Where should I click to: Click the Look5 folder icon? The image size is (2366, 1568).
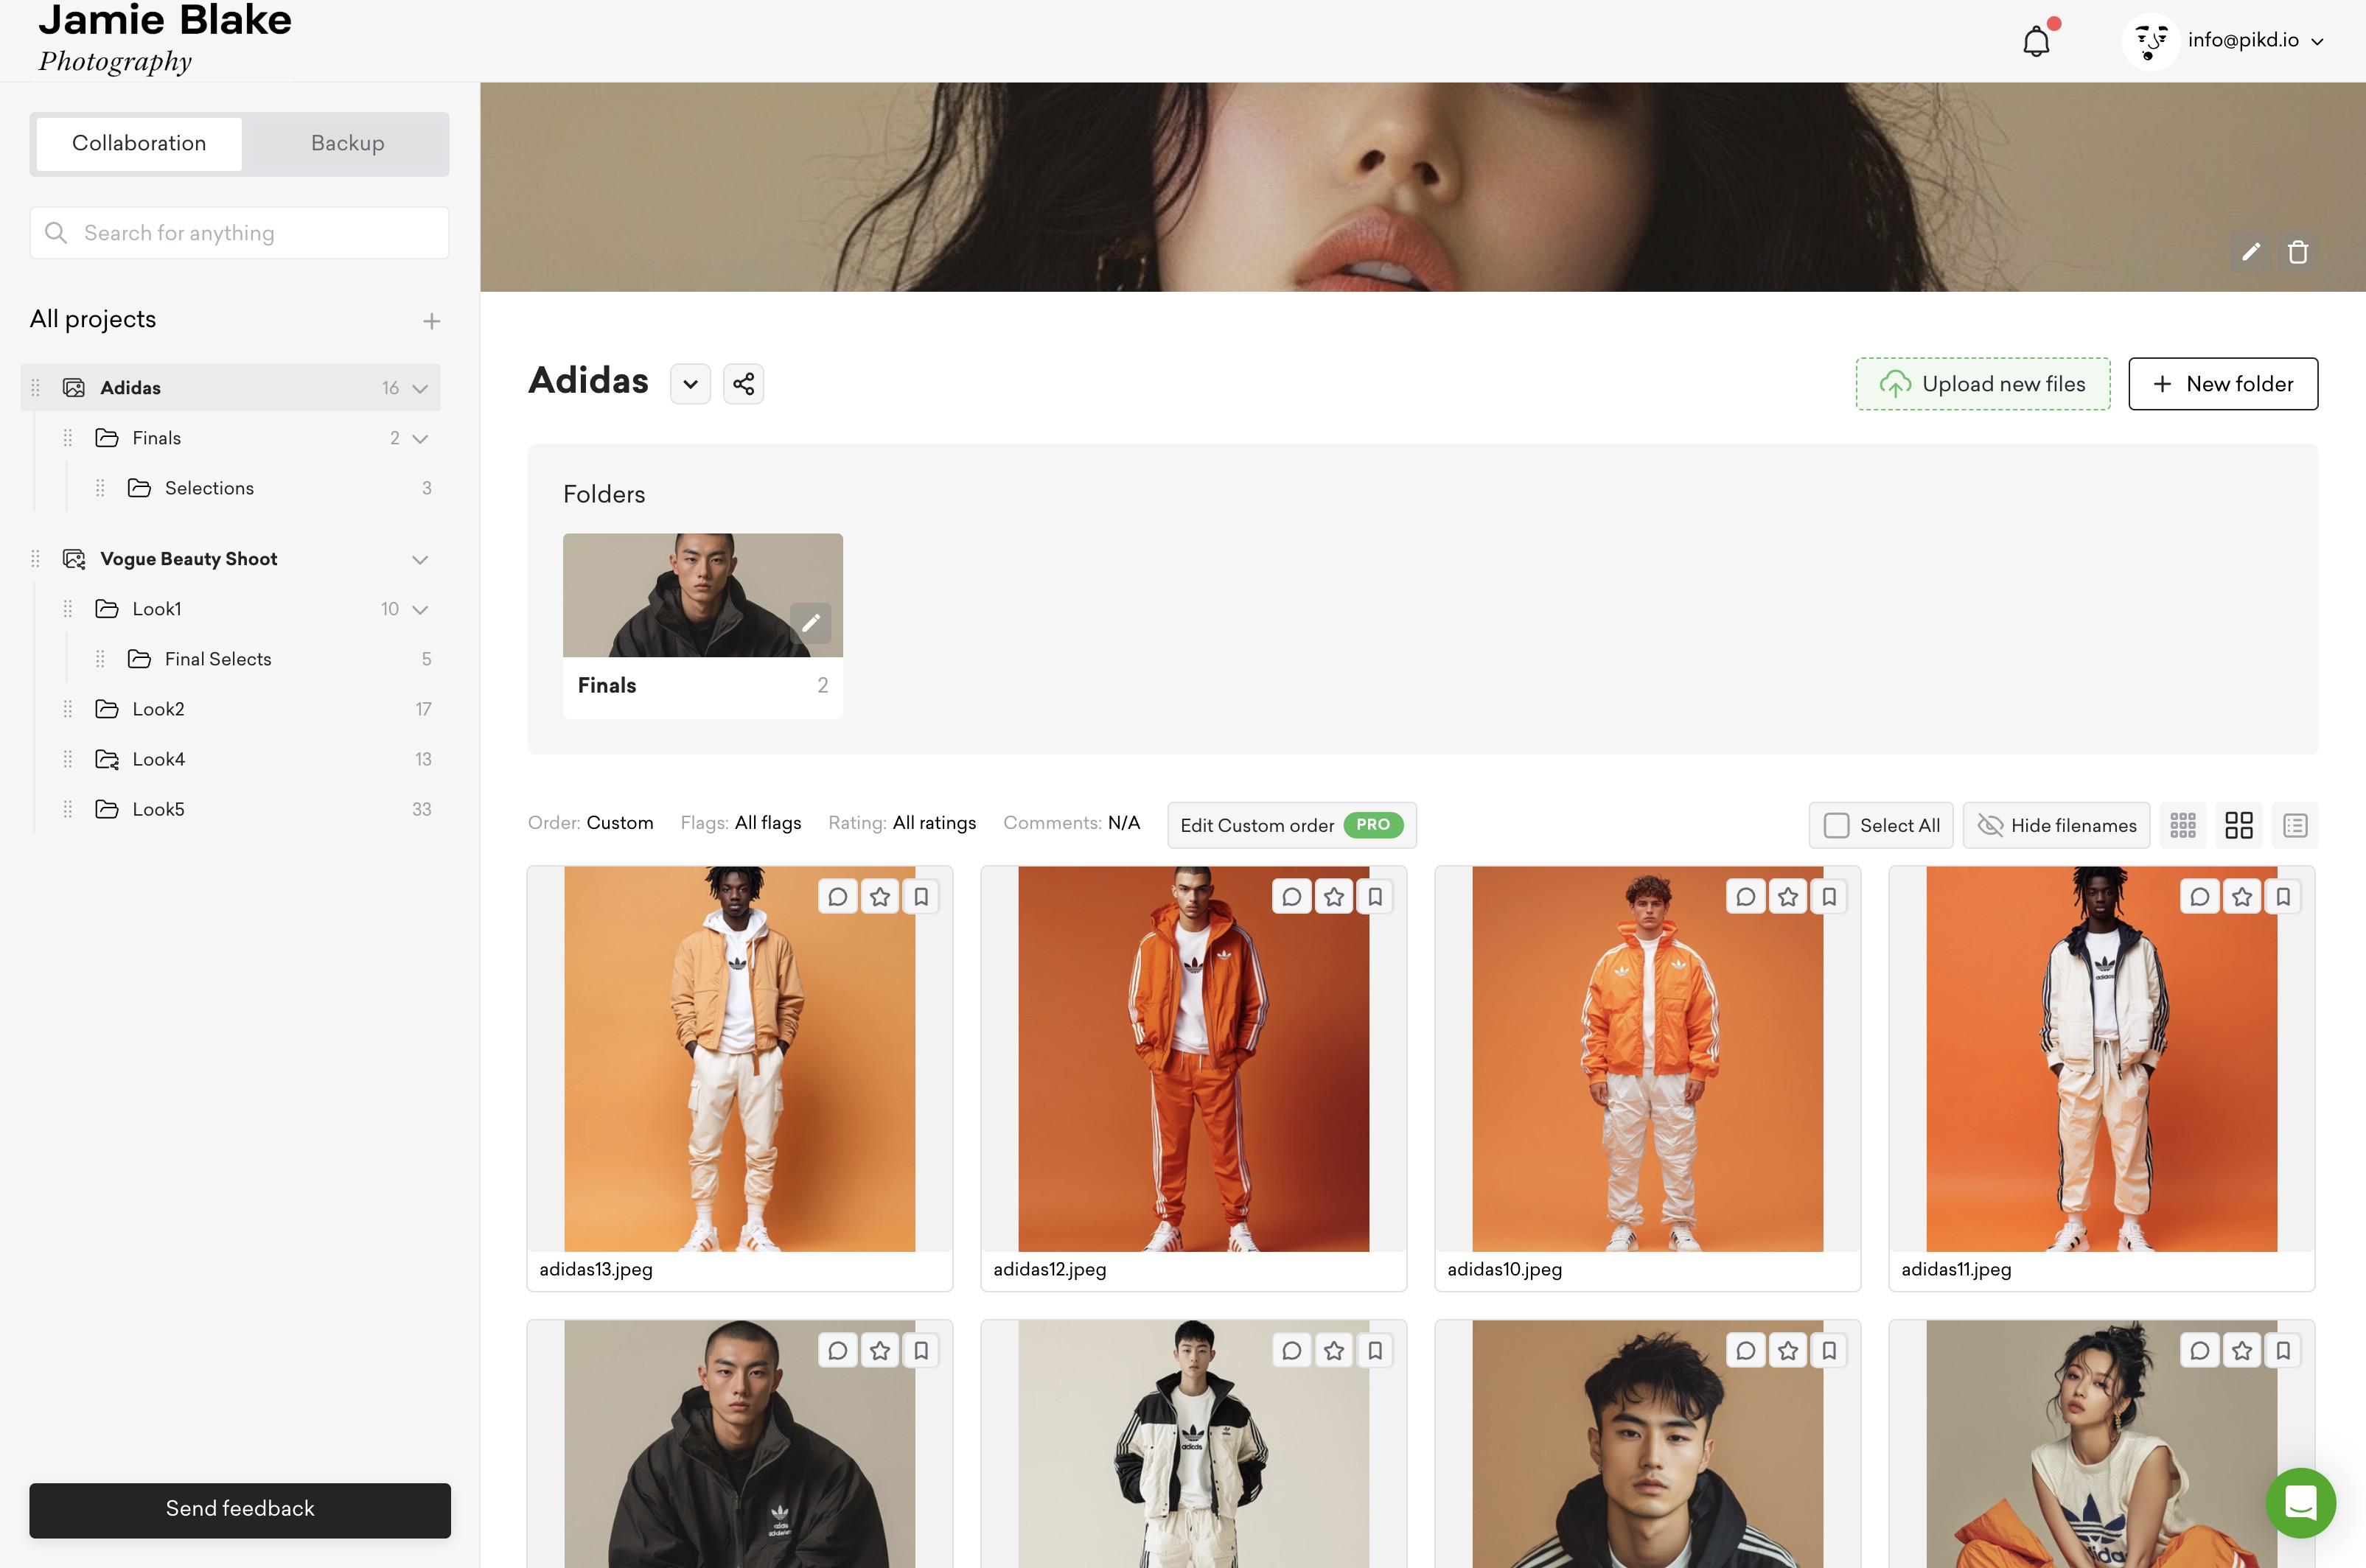107,809
